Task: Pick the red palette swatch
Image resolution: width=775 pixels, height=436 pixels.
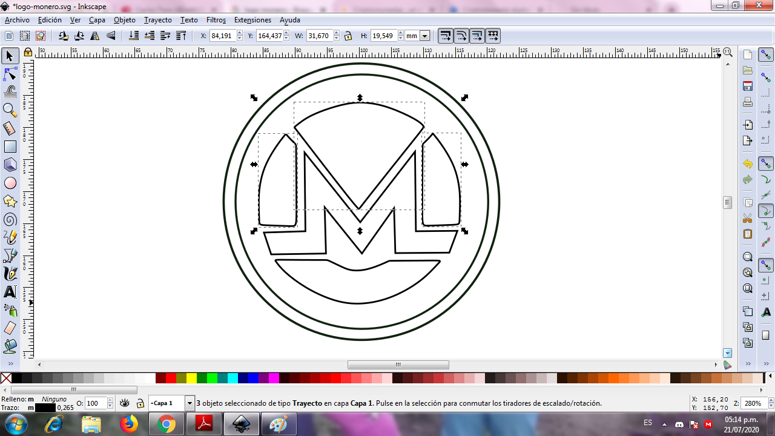Action: pos(171,378)
